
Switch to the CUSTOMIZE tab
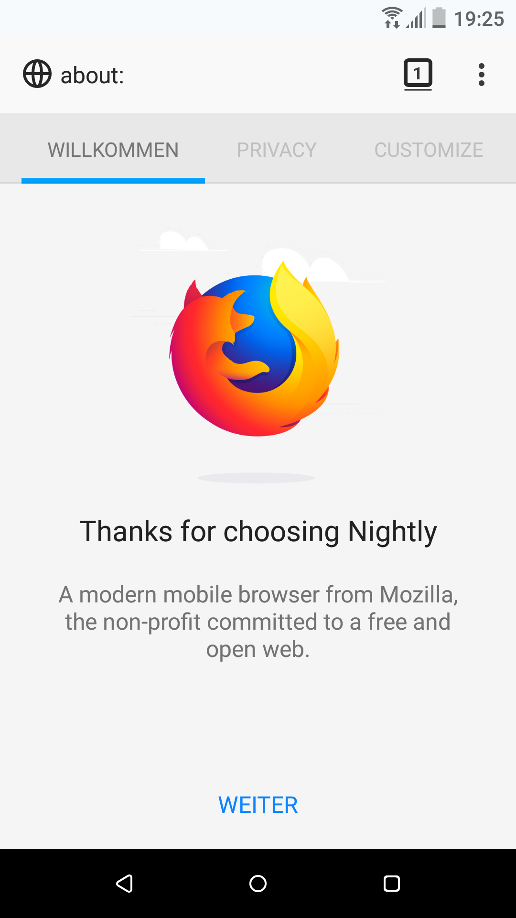pyautogui.click(x=429, y=150)
